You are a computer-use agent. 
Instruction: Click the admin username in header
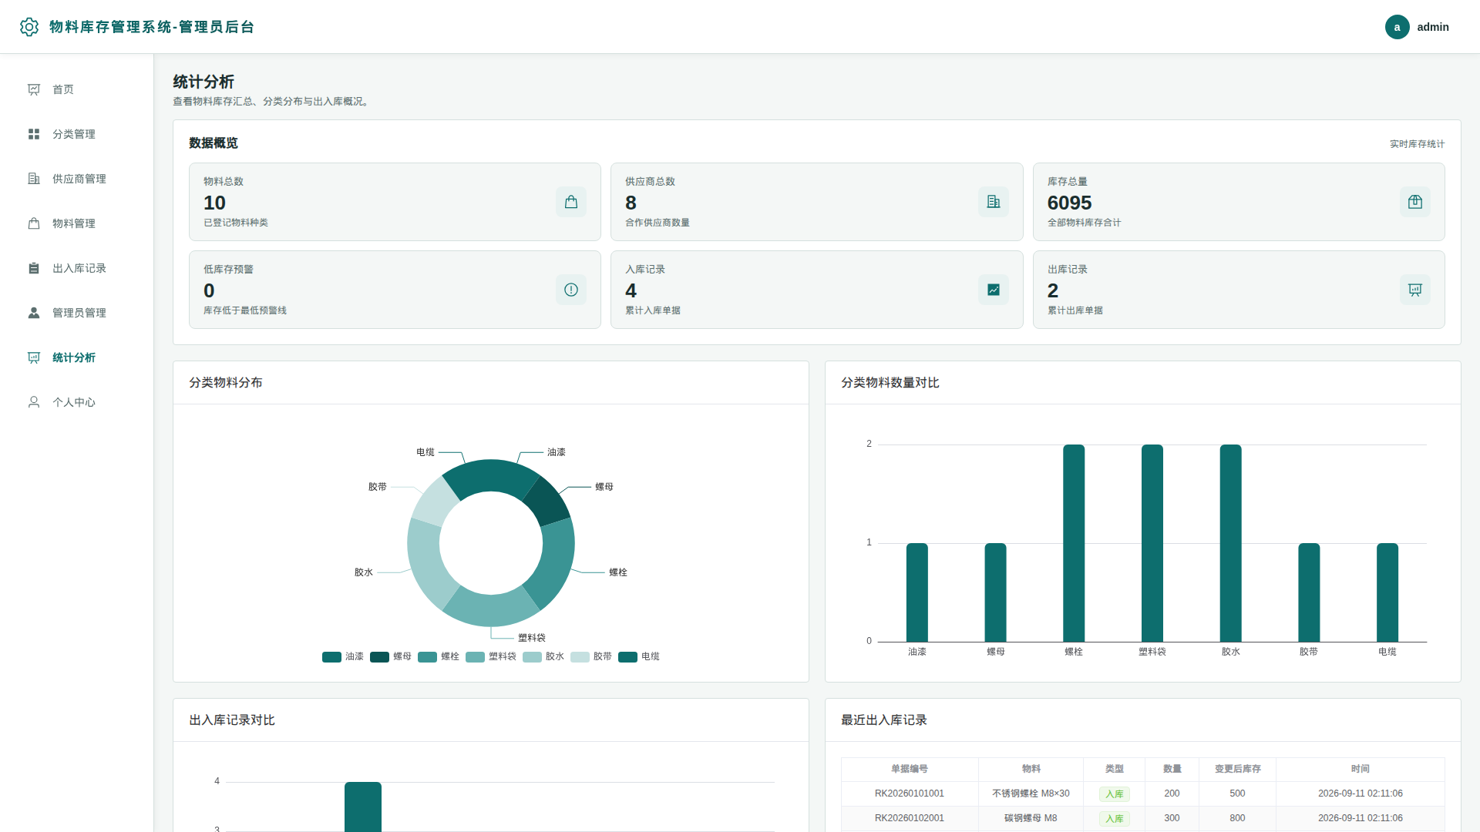click(1433, 27)
